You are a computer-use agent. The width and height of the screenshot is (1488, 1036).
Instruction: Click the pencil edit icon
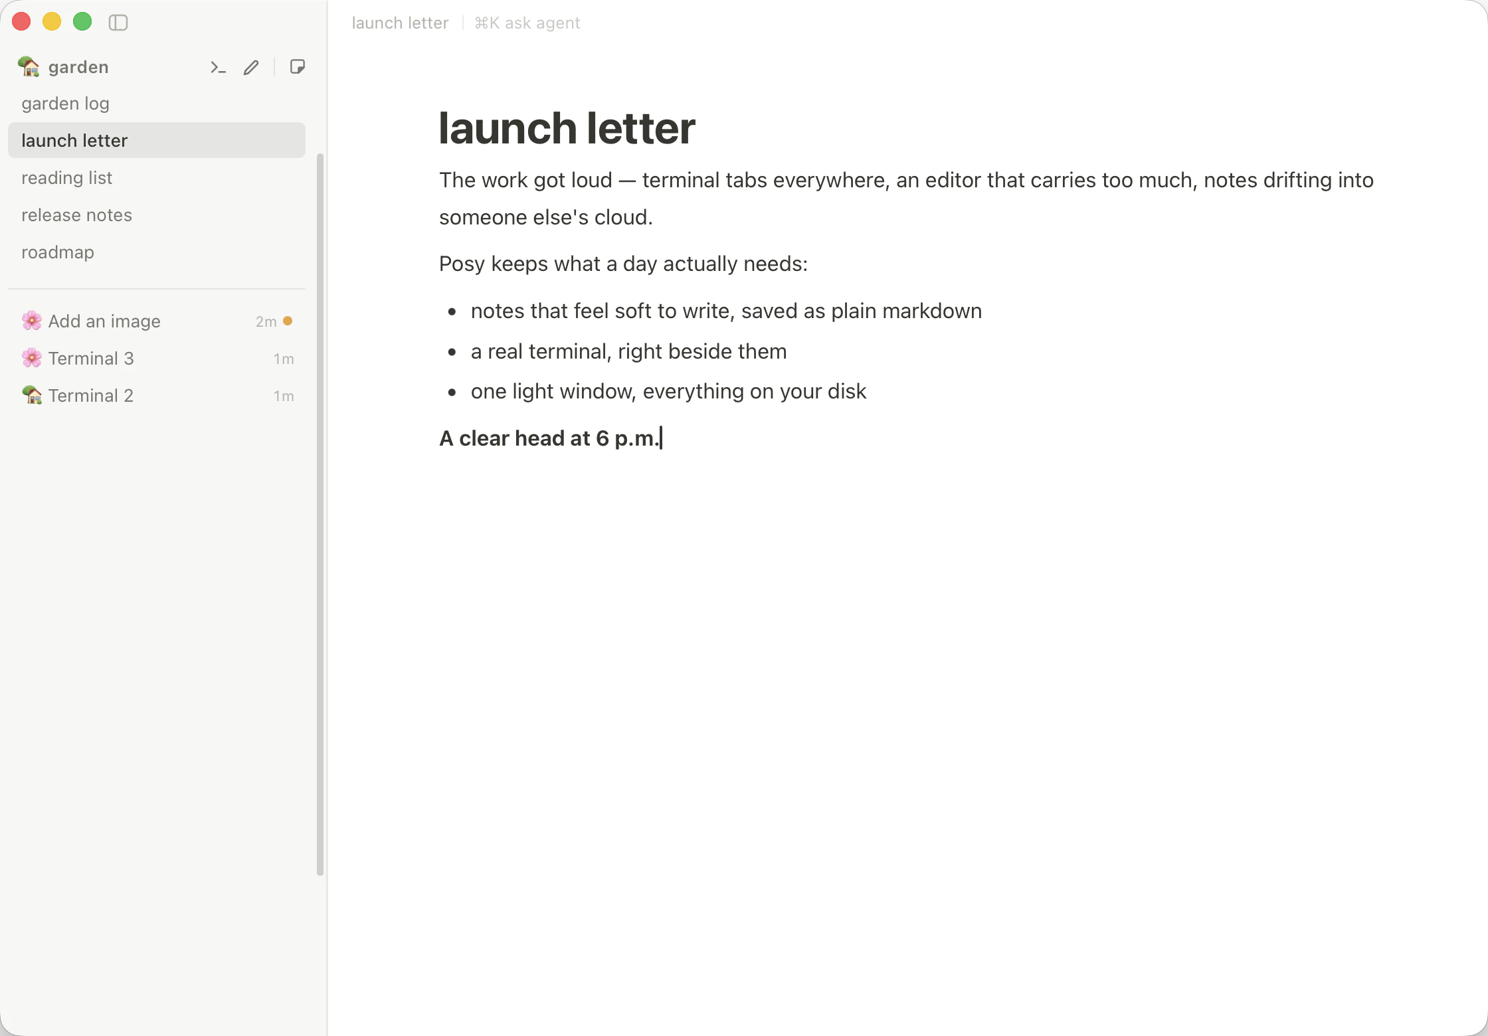[x=251, y=67]
